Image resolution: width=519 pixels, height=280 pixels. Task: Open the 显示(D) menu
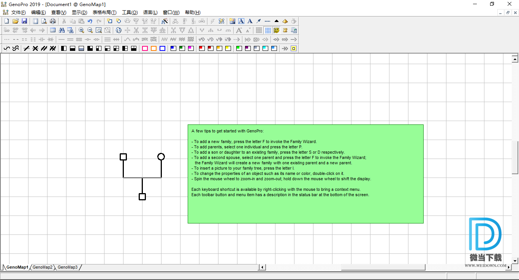(x=79, y=13)
